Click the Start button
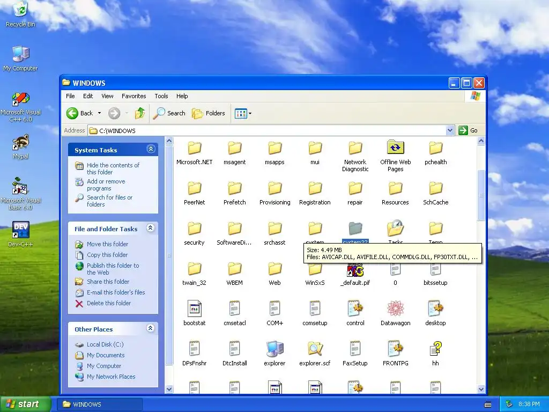The height and width of the screenshot is (412, 549). (26, 404)
